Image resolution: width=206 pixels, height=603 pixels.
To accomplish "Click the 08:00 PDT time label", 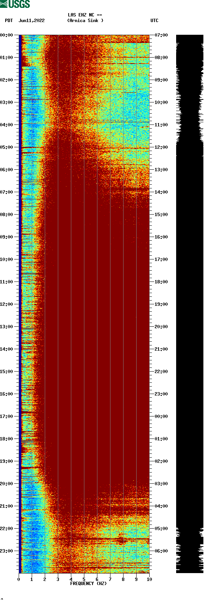I will tap(7, 215).
